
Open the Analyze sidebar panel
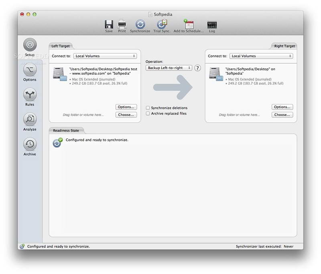(x=30, y=119)
